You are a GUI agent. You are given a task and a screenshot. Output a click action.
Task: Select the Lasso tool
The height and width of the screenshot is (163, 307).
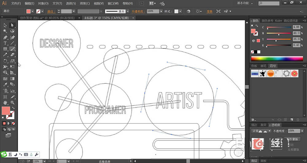(12, 31)
